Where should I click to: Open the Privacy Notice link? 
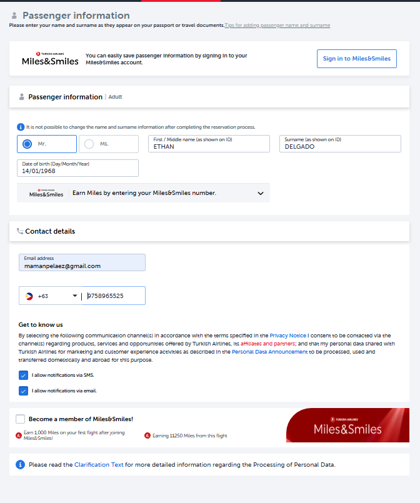coord(287,336)
